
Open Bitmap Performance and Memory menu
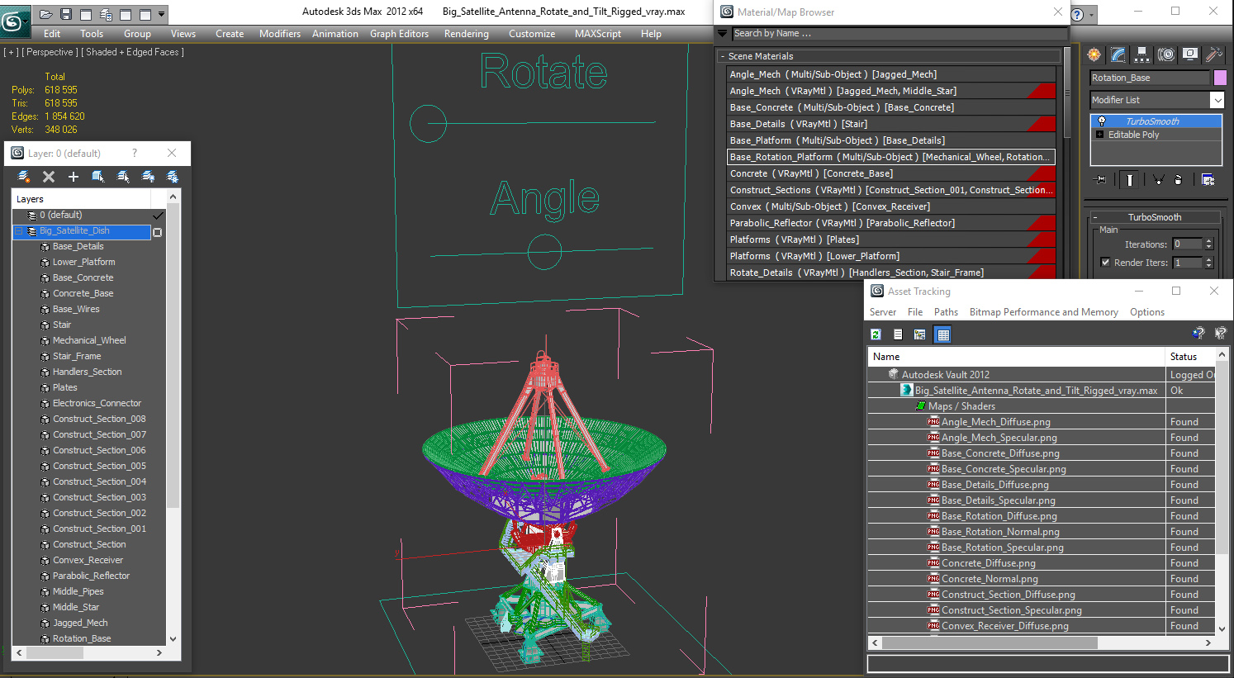pyautogui.click(x=1043, y=312)
